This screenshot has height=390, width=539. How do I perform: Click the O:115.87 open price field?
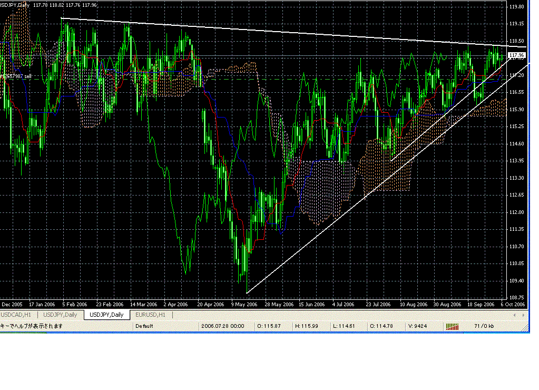pyautogui.click(x=269, y=326)
